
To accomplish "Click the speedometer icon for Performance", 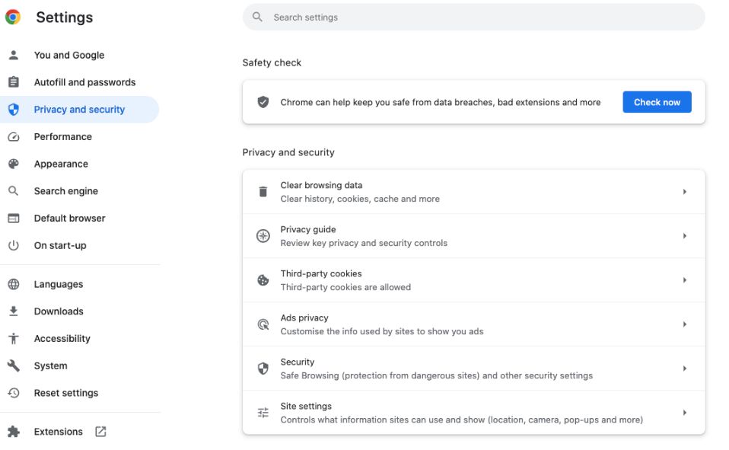I will click(x=14, y=137).
